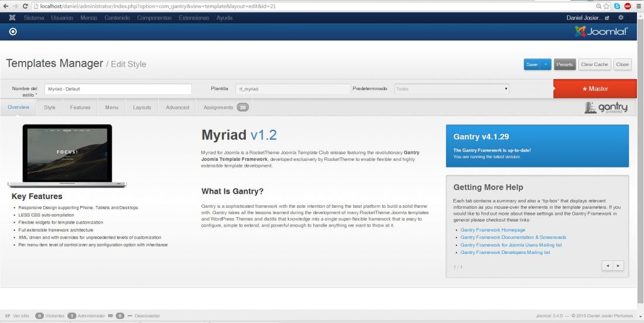This screenshot has width=644, height=323.
Task: Open the Sistema menu
Action: point(34,18)
